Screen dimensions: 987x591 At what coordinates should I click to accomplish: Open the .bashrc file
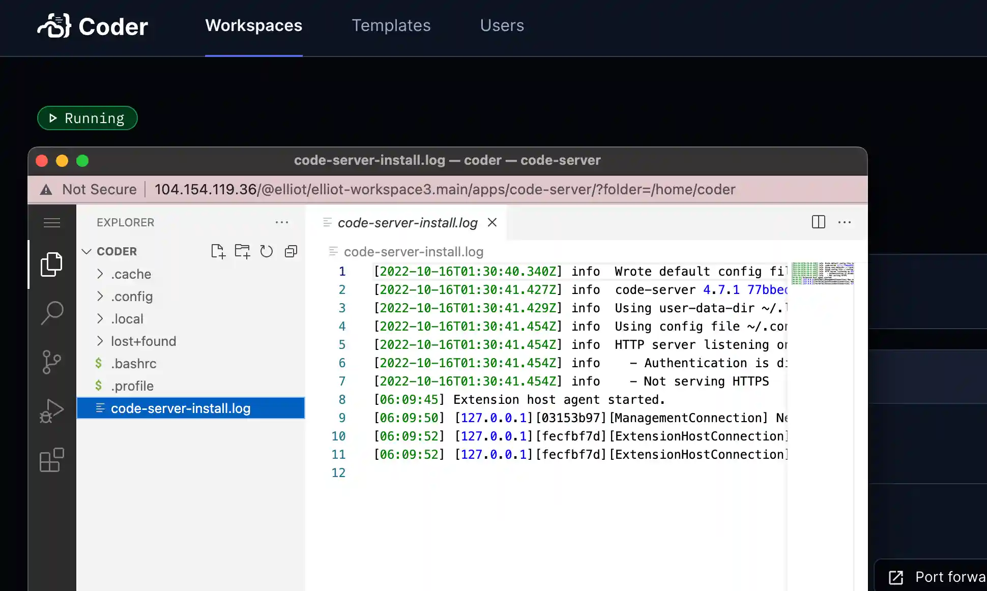[133, 364]
